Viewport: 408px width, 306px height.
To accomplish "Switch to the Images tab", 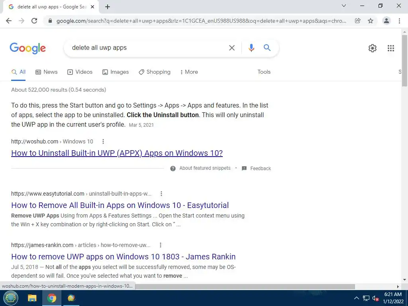I will 116,72.
